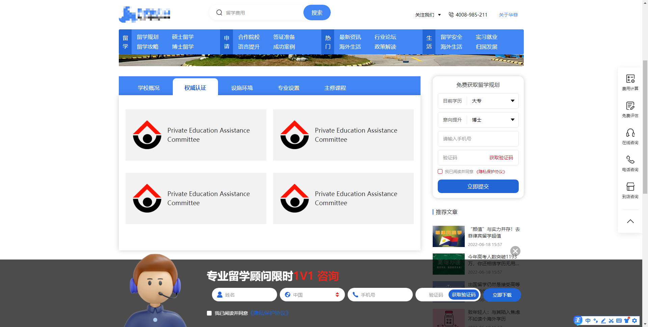Click the 搜索 search button

tap(317, 12)
